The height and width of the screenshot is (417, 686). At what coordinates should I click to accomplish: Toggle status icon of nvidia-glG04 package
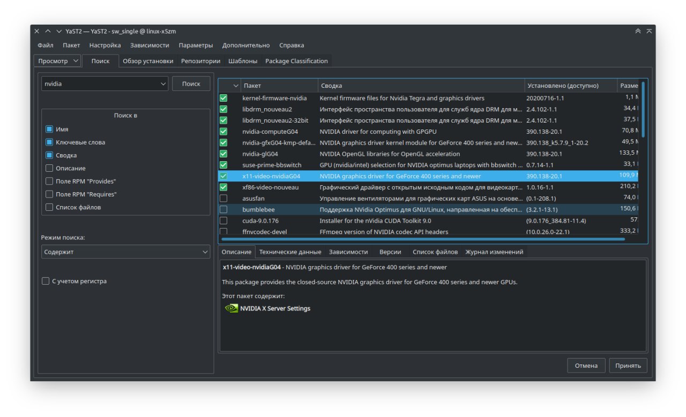pos(223,154)
